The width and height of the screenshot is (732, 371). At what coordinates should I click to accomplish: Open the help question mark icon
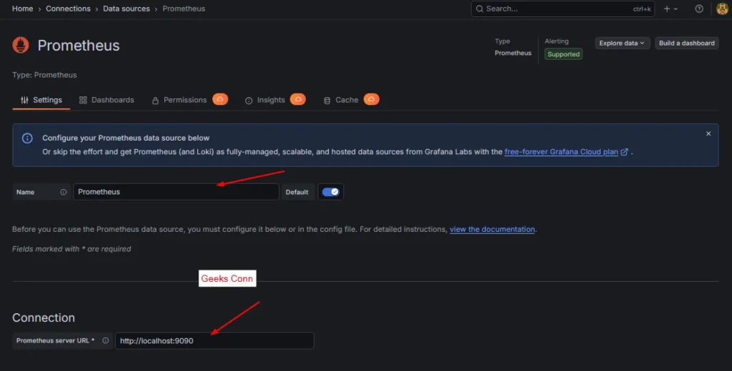click(x=699, y=9)
